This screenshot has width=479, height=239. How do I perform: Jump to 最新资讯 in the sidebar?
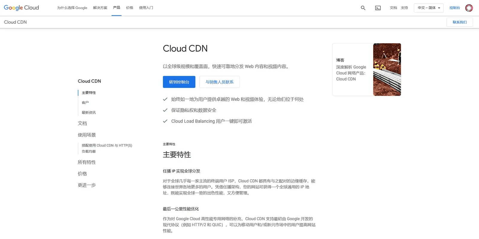click(89, 112)
